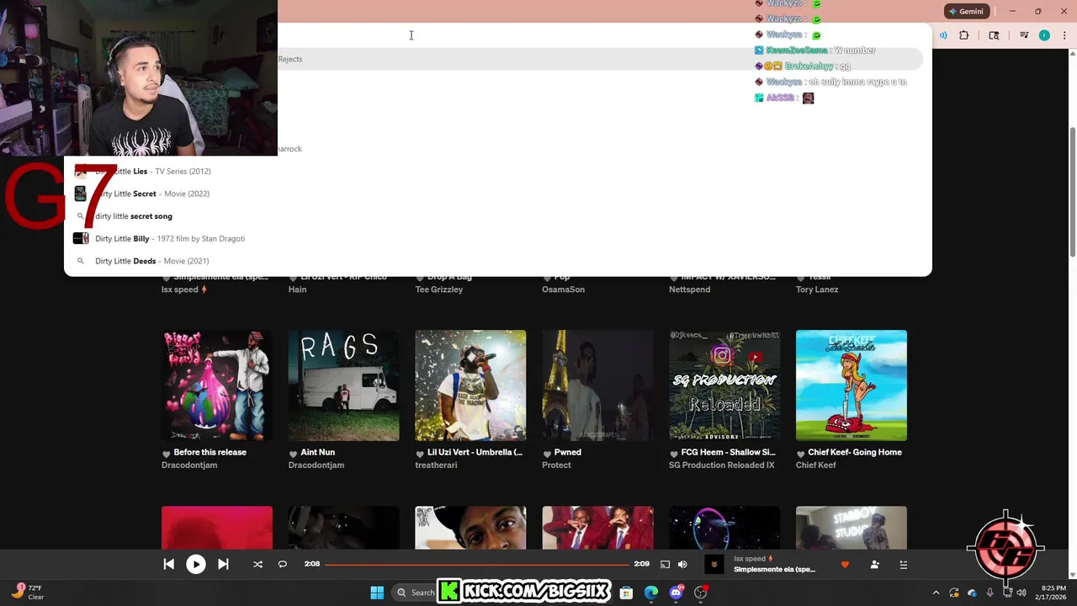Viewport: 1077px width, 606px height.
Task: Like the Pwned track heart
Action: [547, 454]
